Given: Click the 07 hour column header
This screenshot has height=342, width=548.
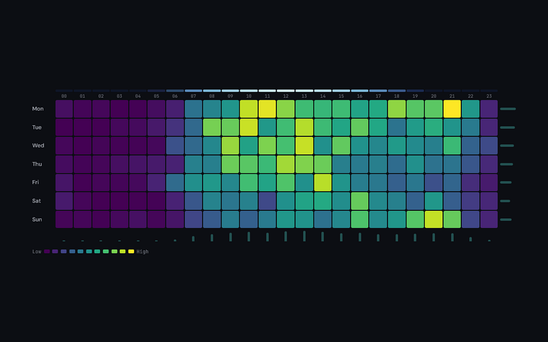Looking at the screenshot, I should click(x=194, y=96).
